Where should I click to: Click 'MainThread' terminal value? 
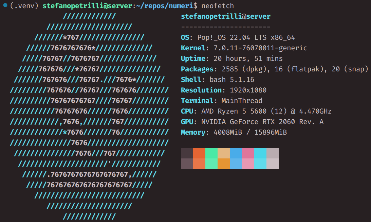[x=242, y=101]
